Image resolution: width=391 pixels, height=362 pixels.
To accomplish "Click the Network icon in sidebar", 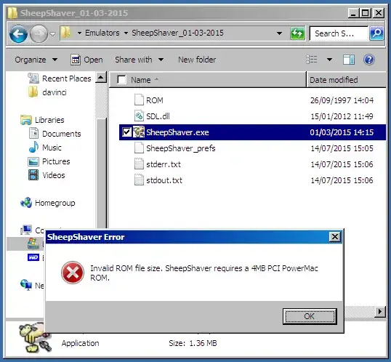I will pyautogui.click(x=26, y=285).
